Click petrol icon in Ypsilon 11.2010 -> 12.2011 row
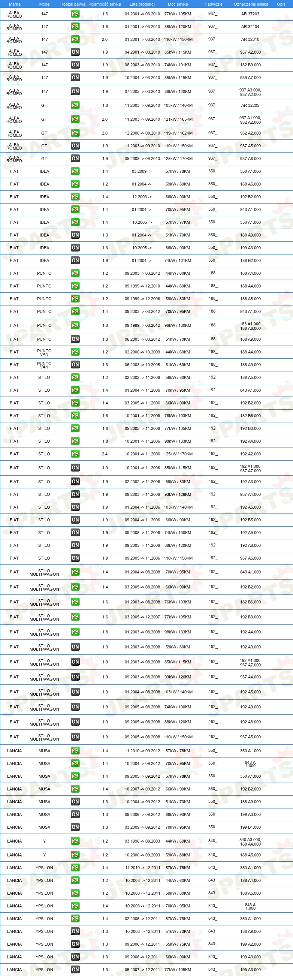The width and height of the screenshot is (293, 976). [75, 868]
